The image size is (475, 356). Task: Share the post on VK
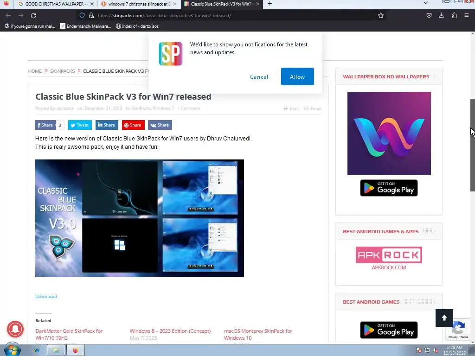click(160, 125)
